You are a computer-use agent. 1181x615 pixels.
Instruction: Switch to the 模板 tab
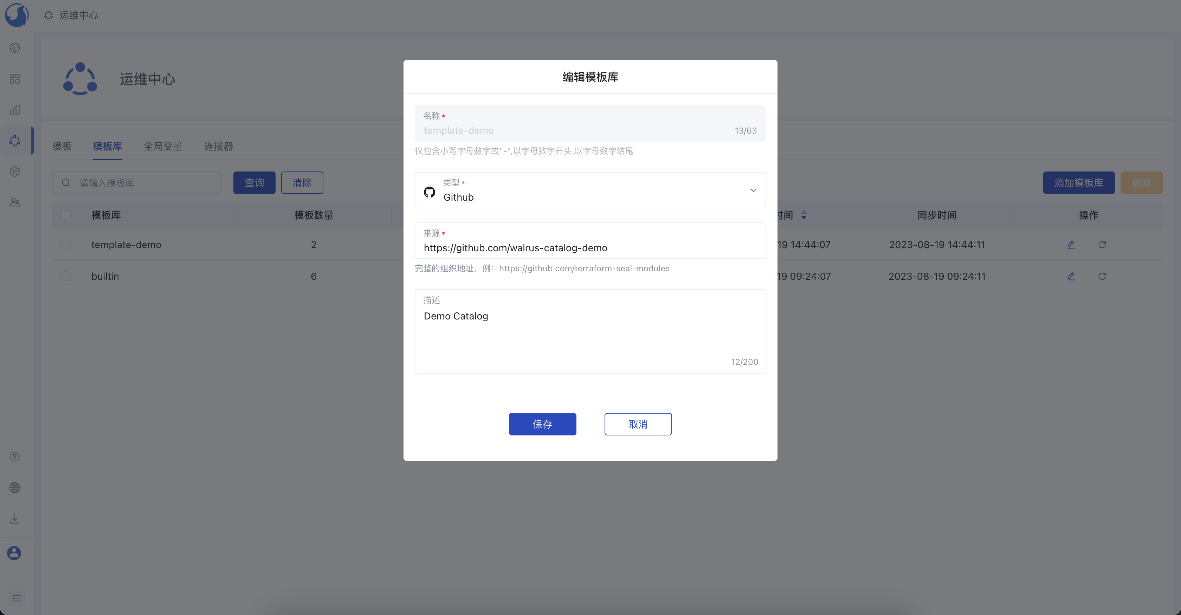pos(62,146)
